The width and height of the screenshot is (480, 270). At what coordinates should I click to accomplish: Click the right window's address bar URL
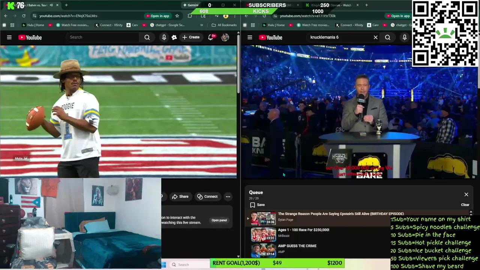coord(307,16)
